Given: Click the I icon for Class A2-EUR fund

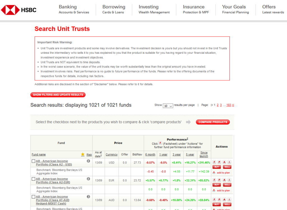Looking at the screenshot, I should [229, 180].
